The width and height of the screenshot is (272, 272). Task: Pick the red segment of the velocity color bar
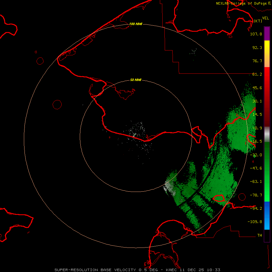(267, 96)
